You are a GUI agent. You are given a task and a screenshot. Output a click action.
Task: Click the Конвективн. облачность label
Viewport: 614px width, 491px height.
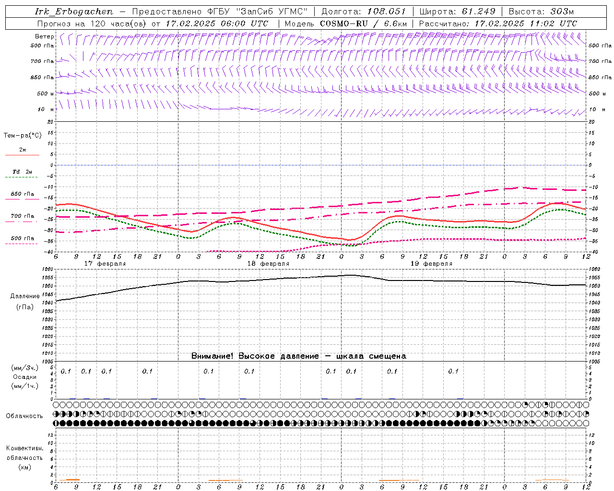[24, 453]
